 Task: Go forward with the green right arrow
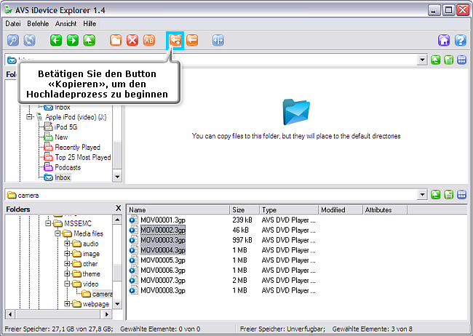pos(73,40)
